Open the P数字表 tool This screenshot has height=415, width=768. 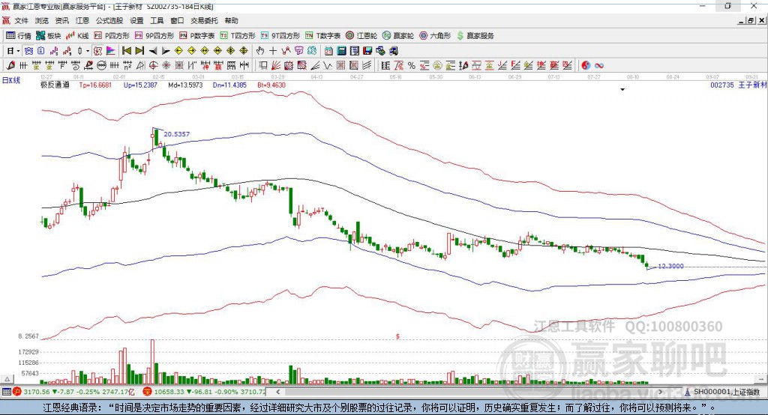tap(197, 36)
